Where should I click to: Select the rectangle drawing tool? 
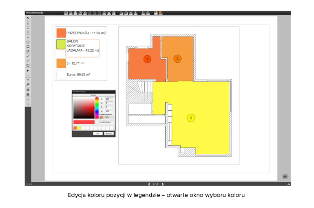(x=28, y=46)
